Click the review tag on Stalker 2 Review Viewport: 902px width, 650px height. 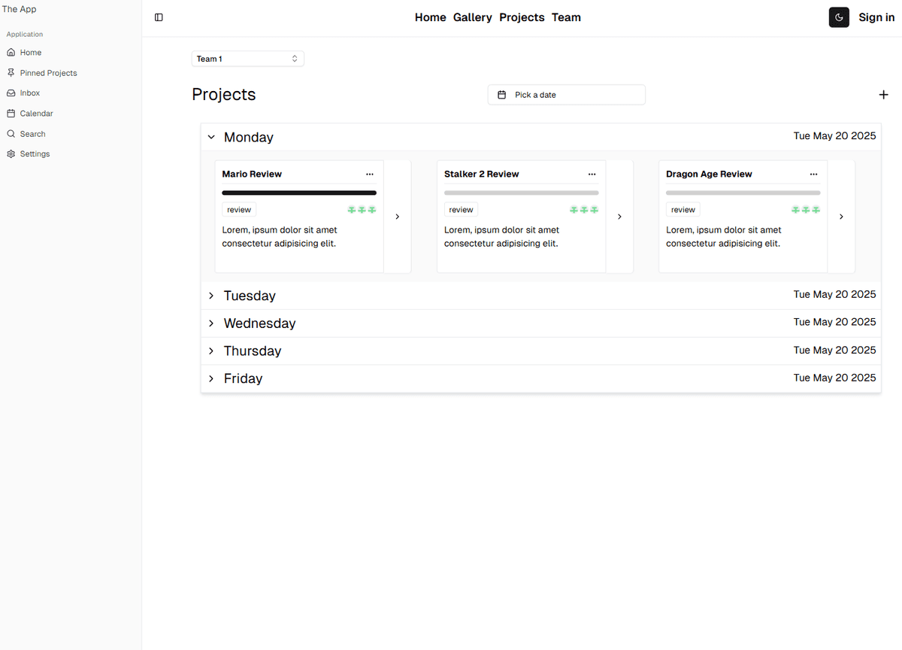pos(461,210)
